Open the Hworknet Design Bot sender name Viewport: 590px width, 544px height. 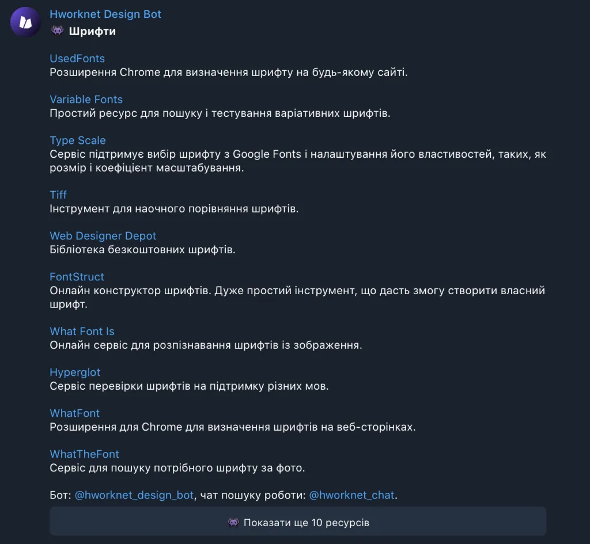pyautogui.click(x=105, y=14)
